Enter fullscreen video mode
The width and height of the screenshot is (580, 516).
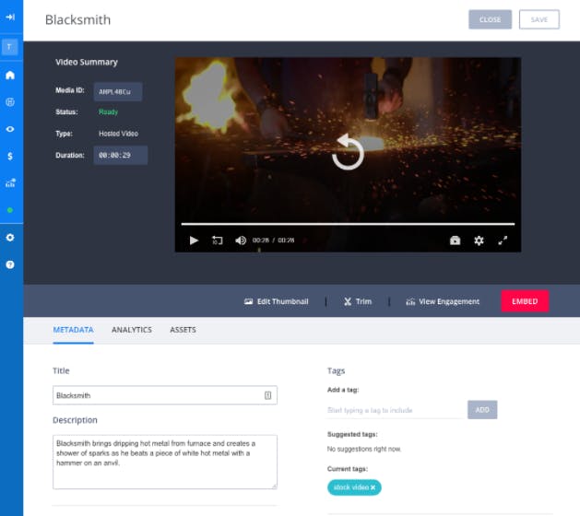(503, 240)
